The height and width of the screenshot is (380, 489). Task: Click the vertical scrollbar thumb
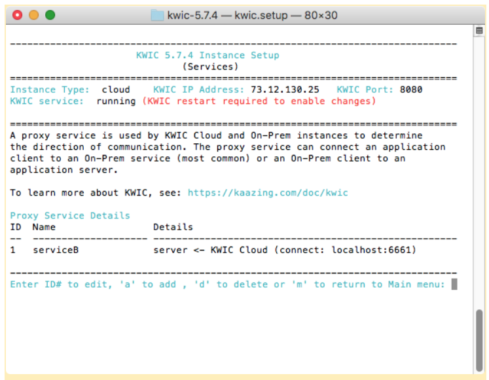479,340
